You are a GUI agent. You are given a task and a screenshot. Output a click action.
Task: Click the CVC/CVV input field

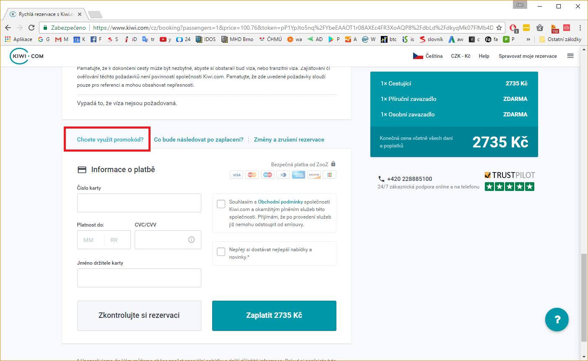pyautogui.click(x=168, y=240)
